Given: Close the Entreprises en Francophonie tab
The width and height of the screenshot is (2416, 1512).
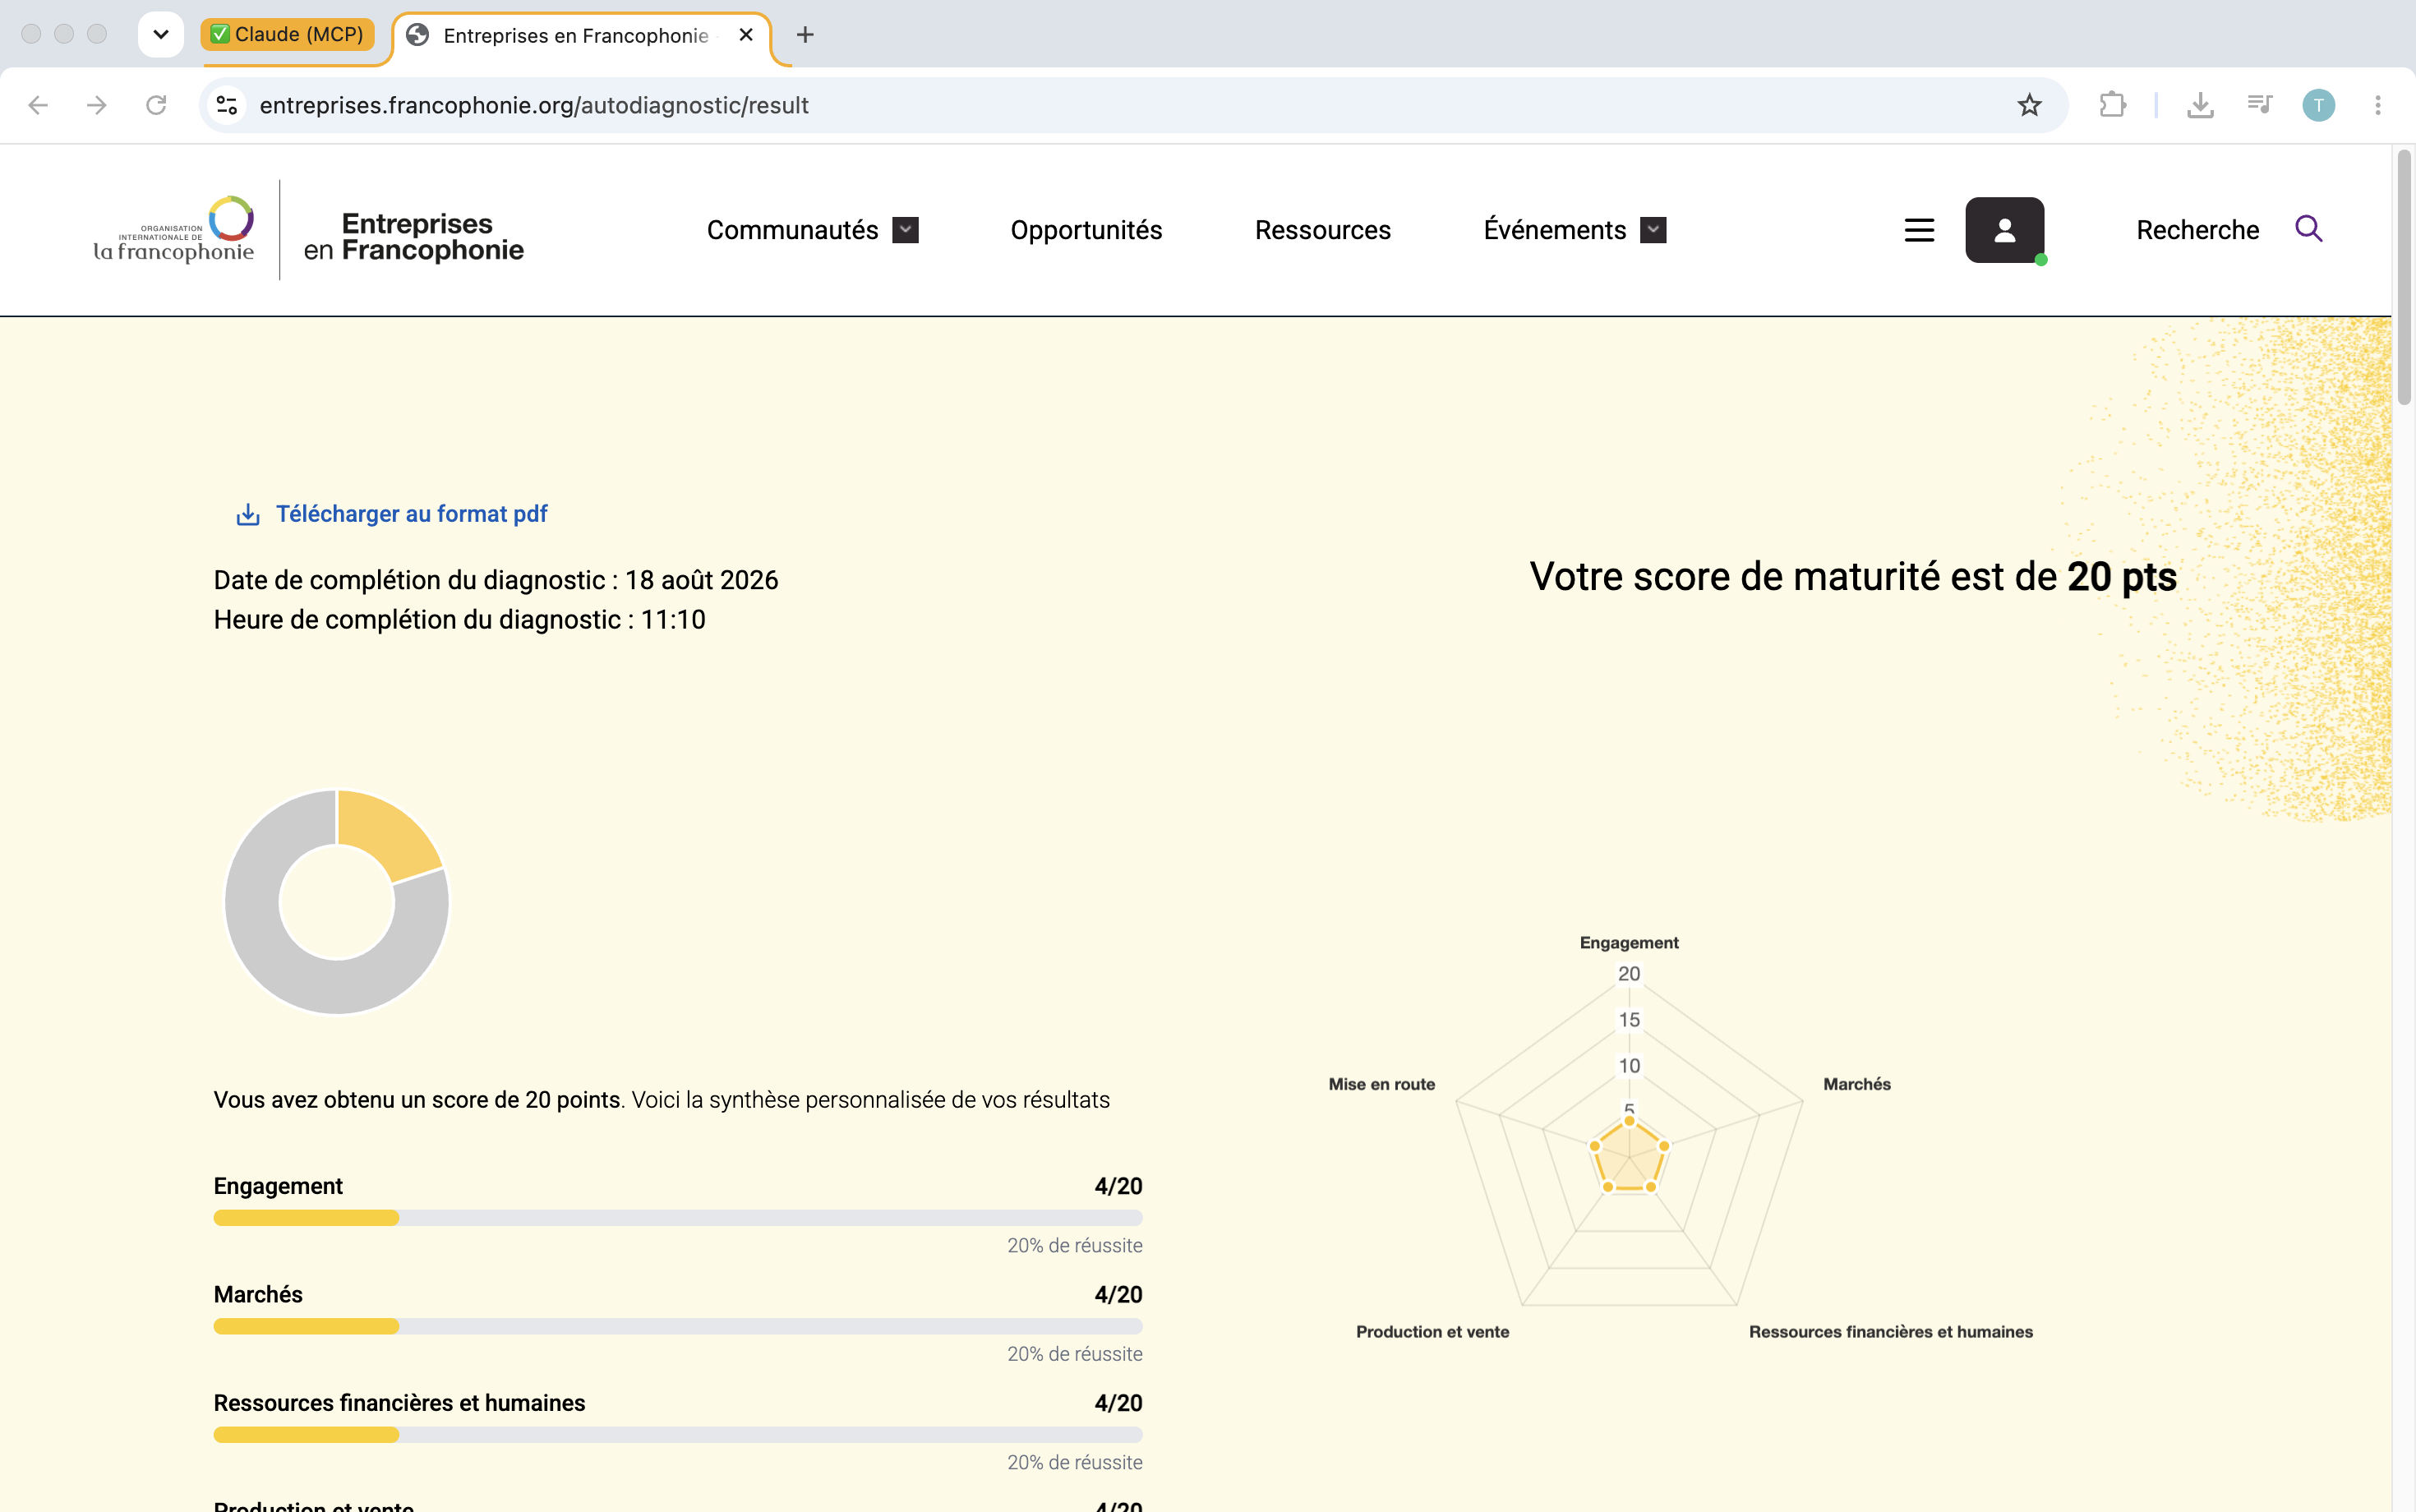Looking at the screenshot, I should [x=746, y=35].
